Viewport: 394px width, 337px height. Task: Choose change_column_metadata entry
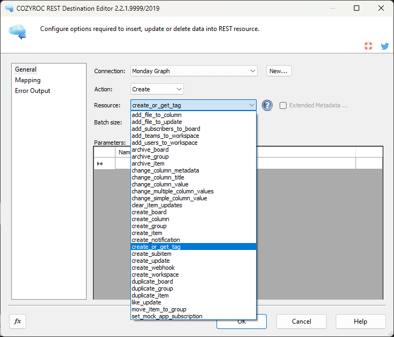click(x=194, y=170)
